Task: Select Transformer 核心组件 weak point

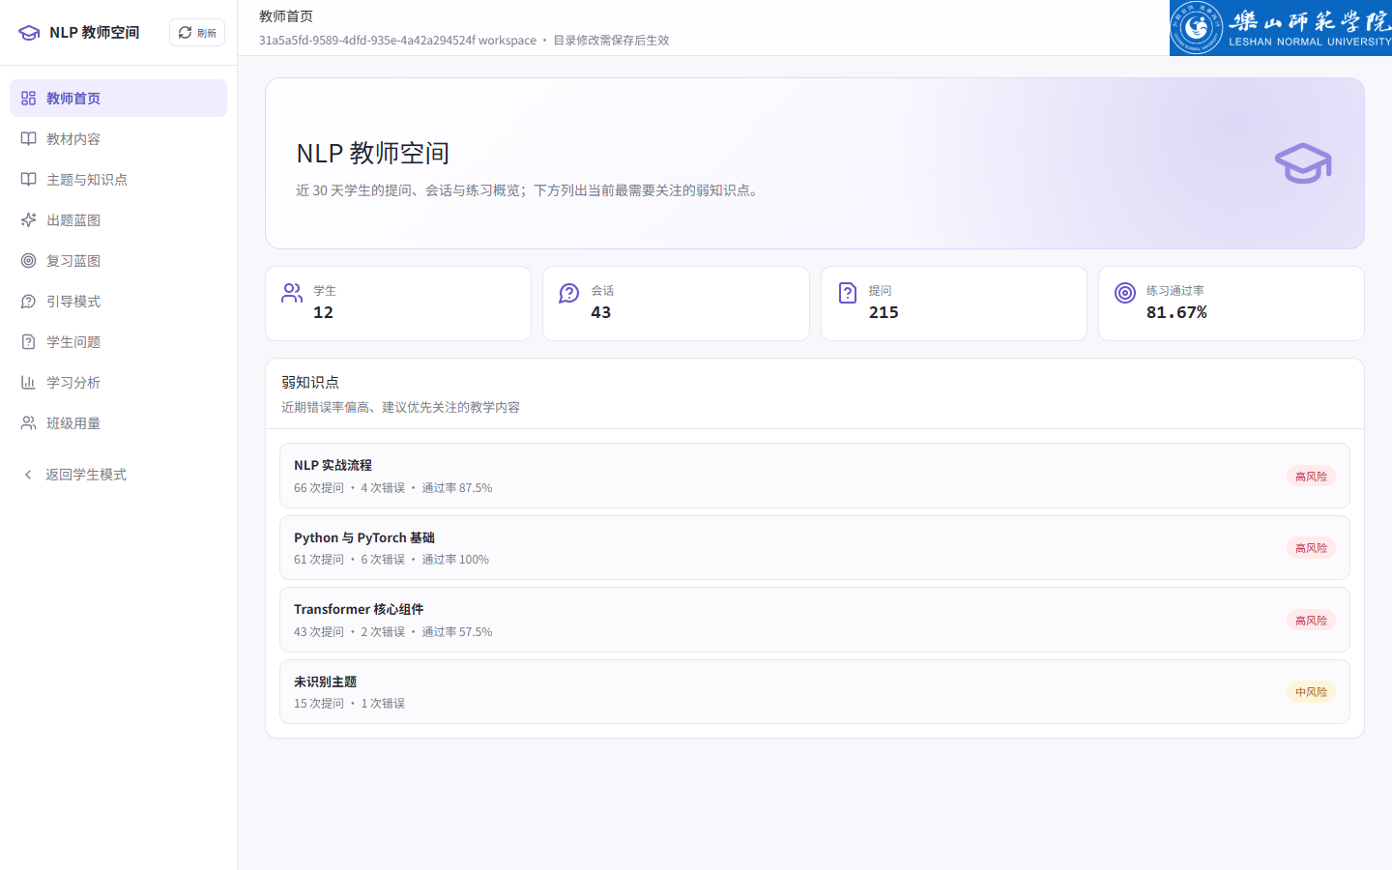Action: (815, 620)
